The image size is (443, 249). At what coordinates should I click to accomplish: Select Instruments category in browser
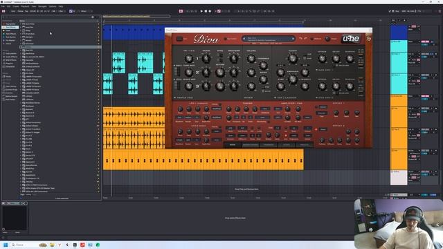point(11,53)
